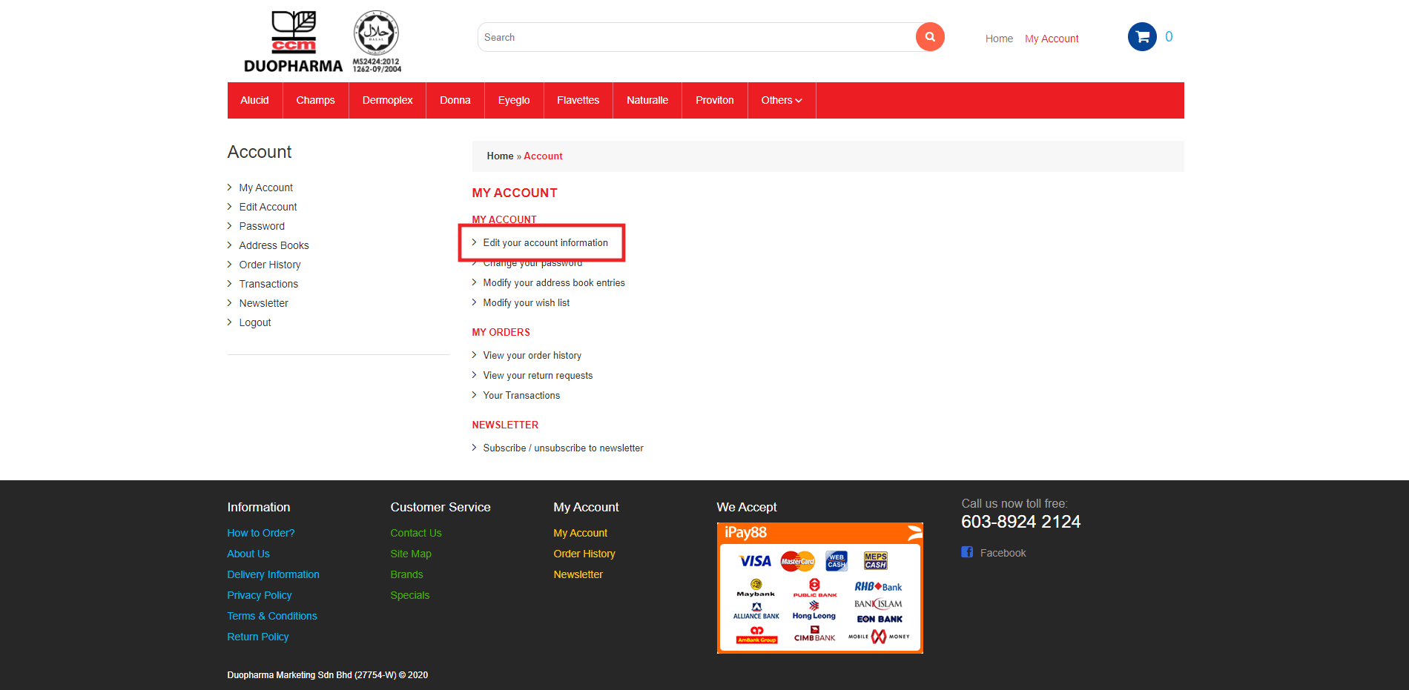Open Modify your wish list
This screenshot has width=1409, height=690.
point(526,303)
